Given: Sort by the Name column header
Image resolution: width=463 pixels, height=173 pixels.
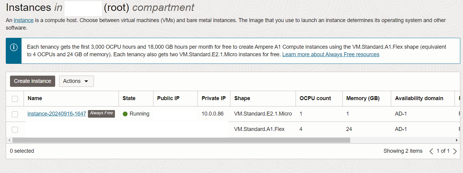Looking at the screenshot, I should click(35, 98).
